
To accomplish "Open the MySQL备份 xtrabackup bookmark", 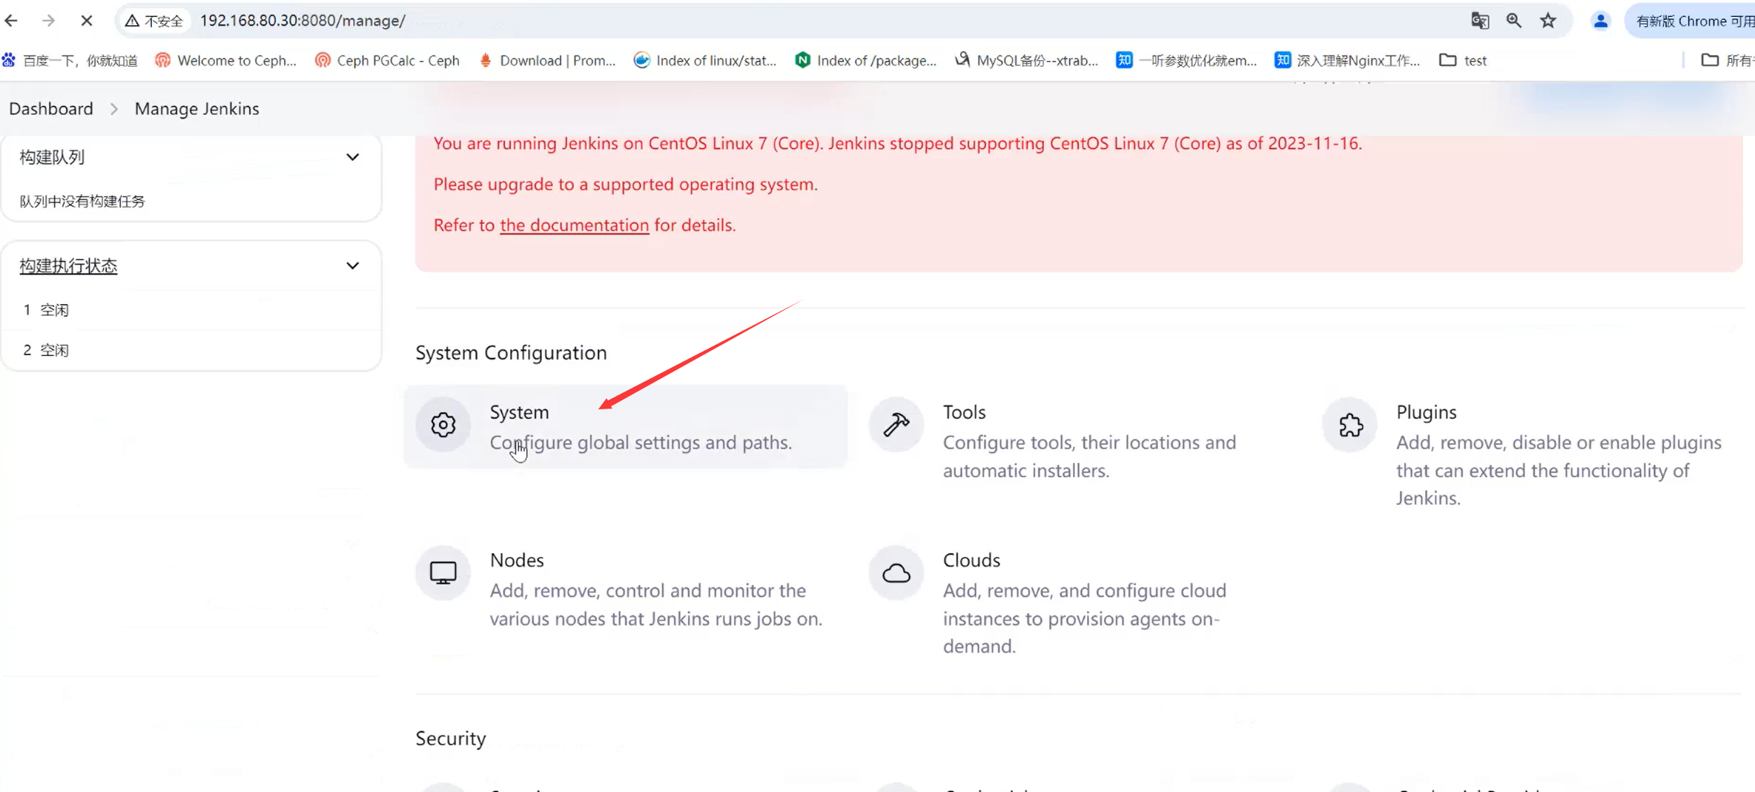I will [1027, 61].
